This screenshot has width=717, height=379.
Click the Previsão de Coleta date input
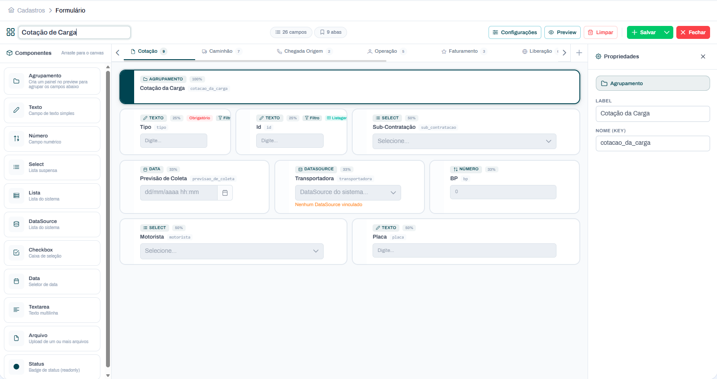click(x=179, y=193)
